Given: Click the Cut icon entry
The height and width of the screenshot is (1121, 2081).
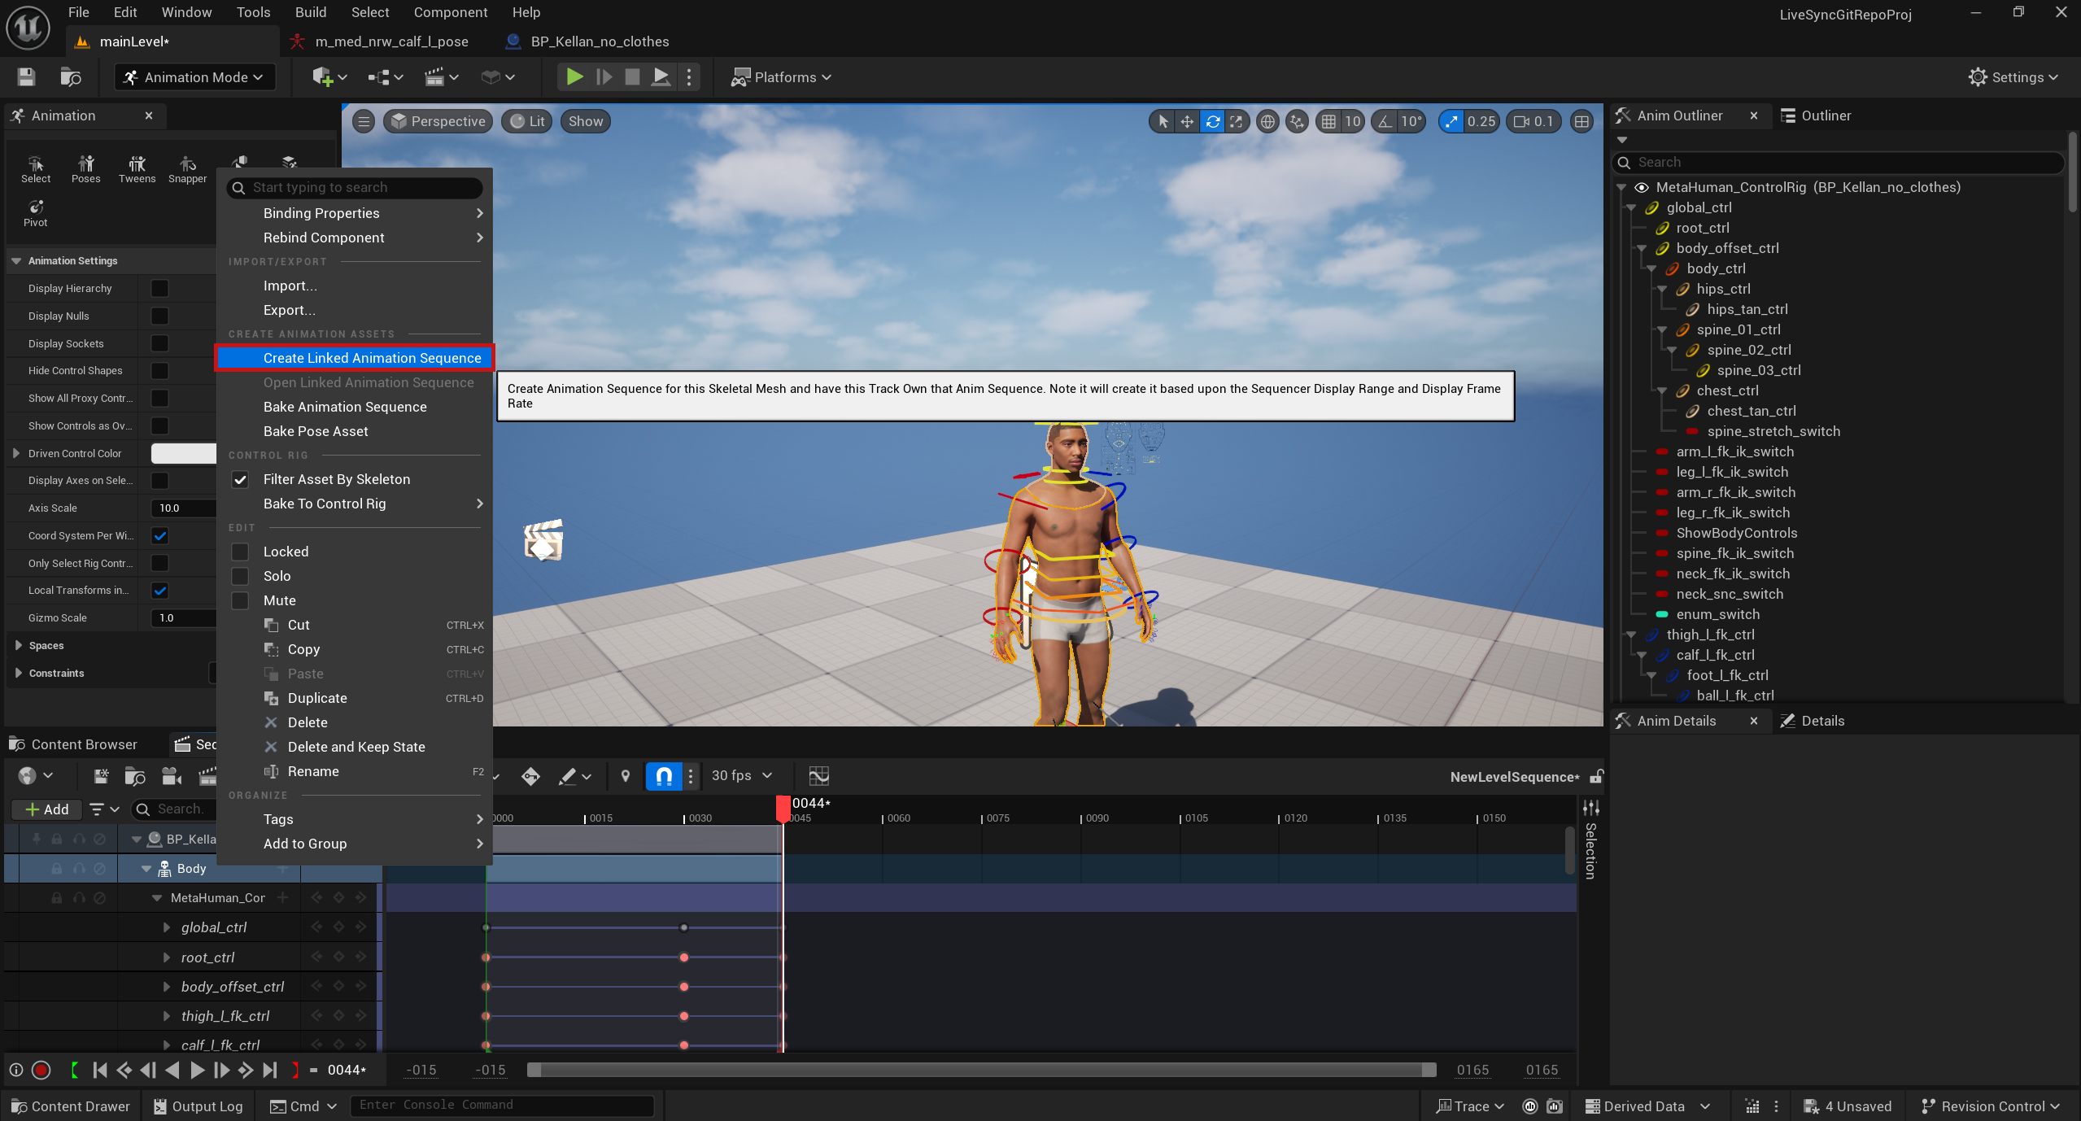Looking at the screenshot, I should [x=272, y=625].
